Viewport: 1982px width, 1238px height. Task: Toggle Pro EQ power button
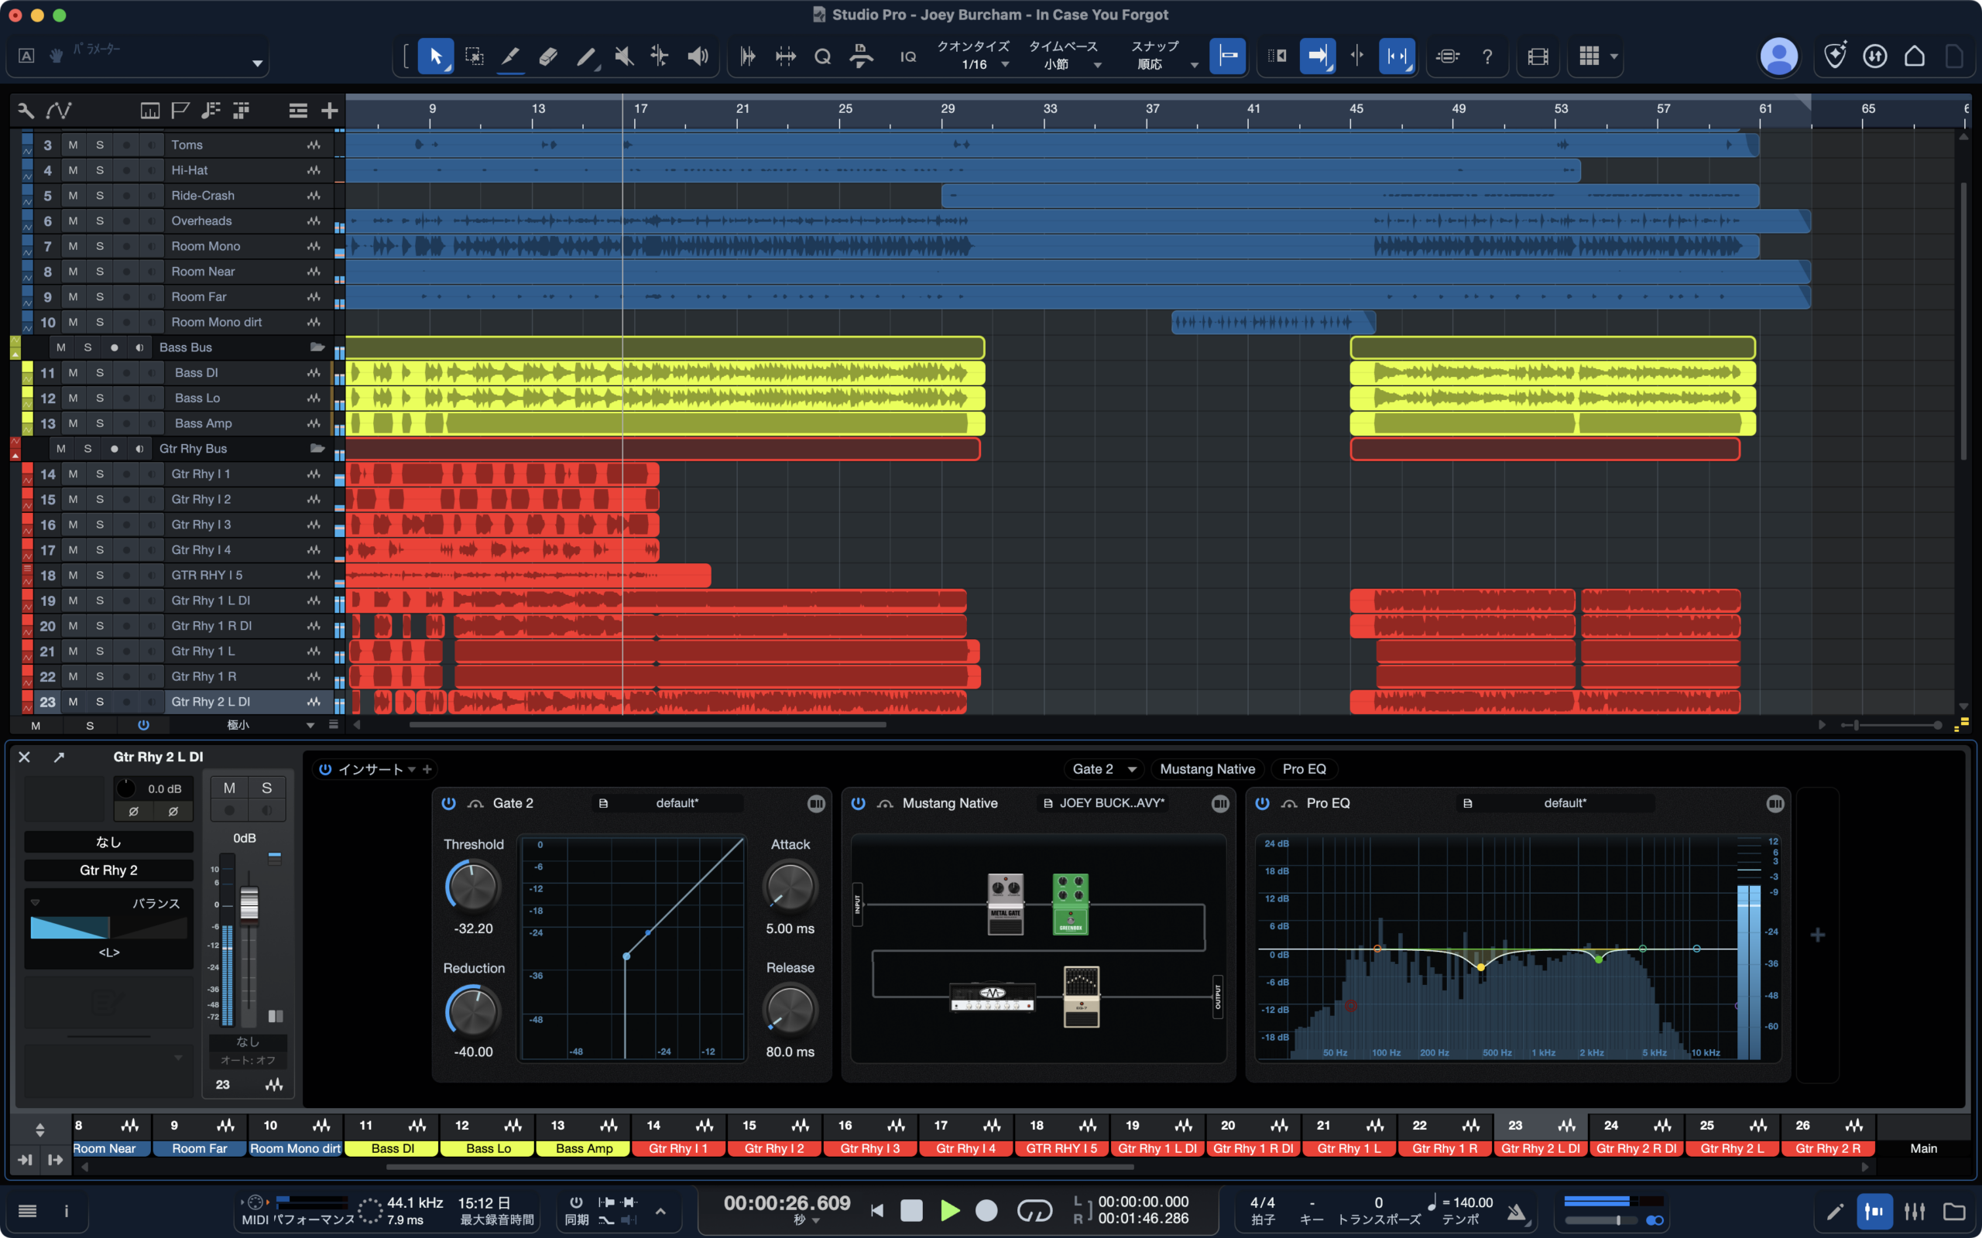(1262, 803)
